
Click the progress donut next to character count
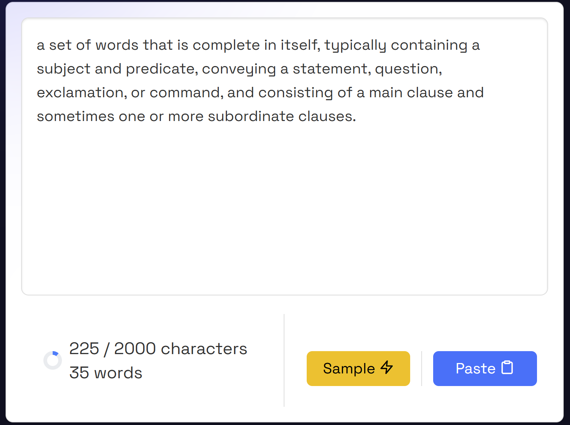click(53, 360)
